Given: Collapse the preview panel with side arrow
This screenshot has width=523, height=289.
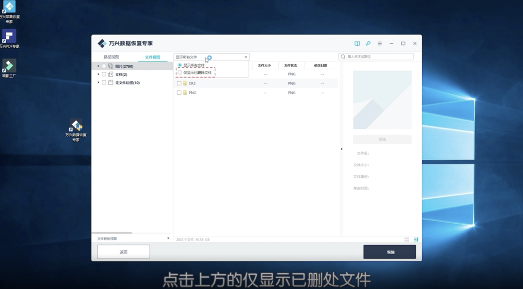Looking at the screenshot, I should point(342,149).
